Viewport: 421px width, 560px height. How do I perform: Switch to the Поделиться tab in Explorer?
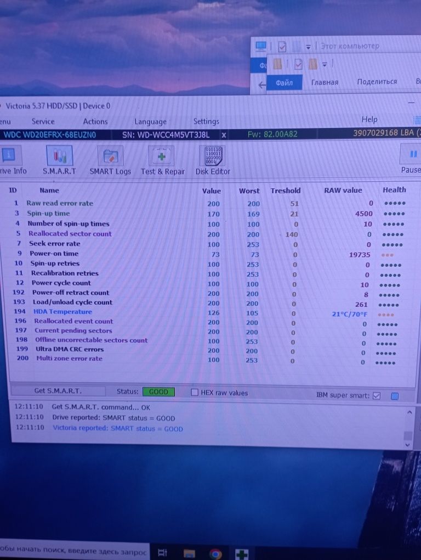click(x=377, y=81)
